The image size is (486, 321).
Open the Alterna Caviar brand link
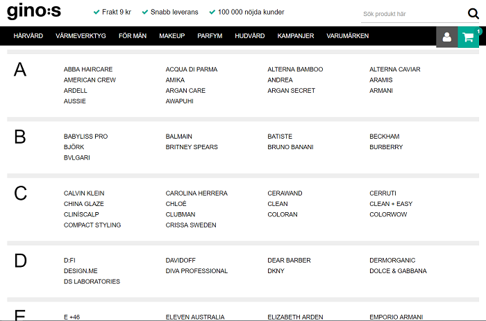tap(394, 69)
